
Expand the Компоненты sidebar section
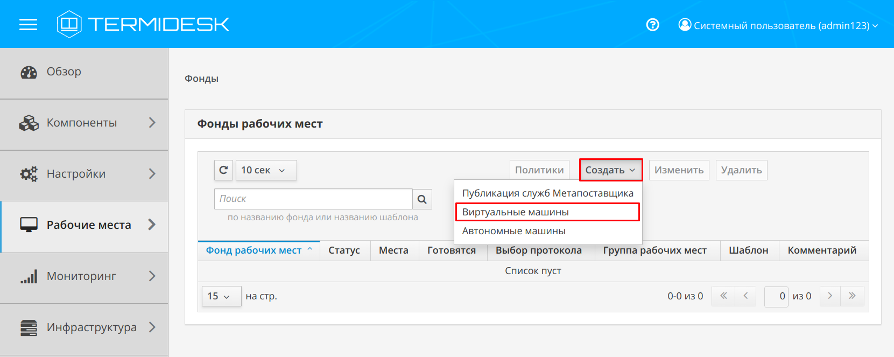tap(84, 123)
